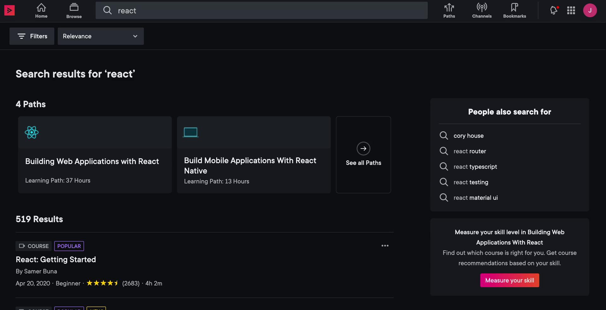Viewport: 606px width, 310px height.
Task: Open the Channels section
Action: point(482,11)
